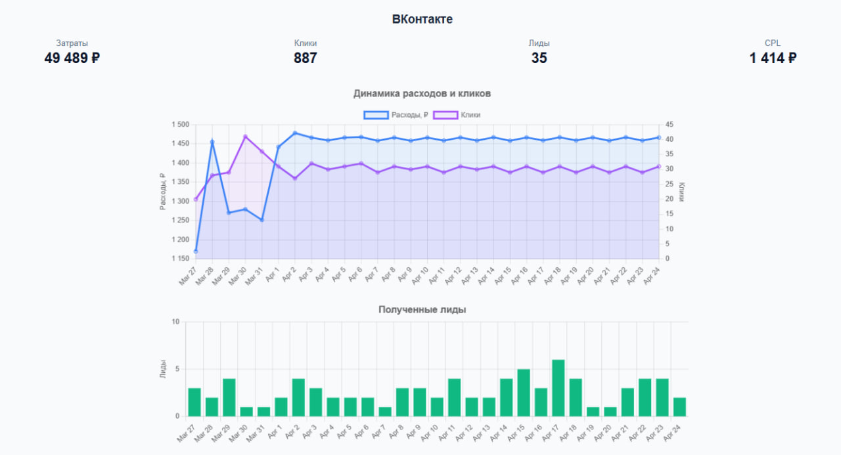Click the Apr 2 expenses peak point

click(x=295, y=133)
